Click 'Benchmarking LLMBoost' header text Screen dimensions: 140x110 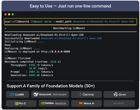(x=69, y=28)
